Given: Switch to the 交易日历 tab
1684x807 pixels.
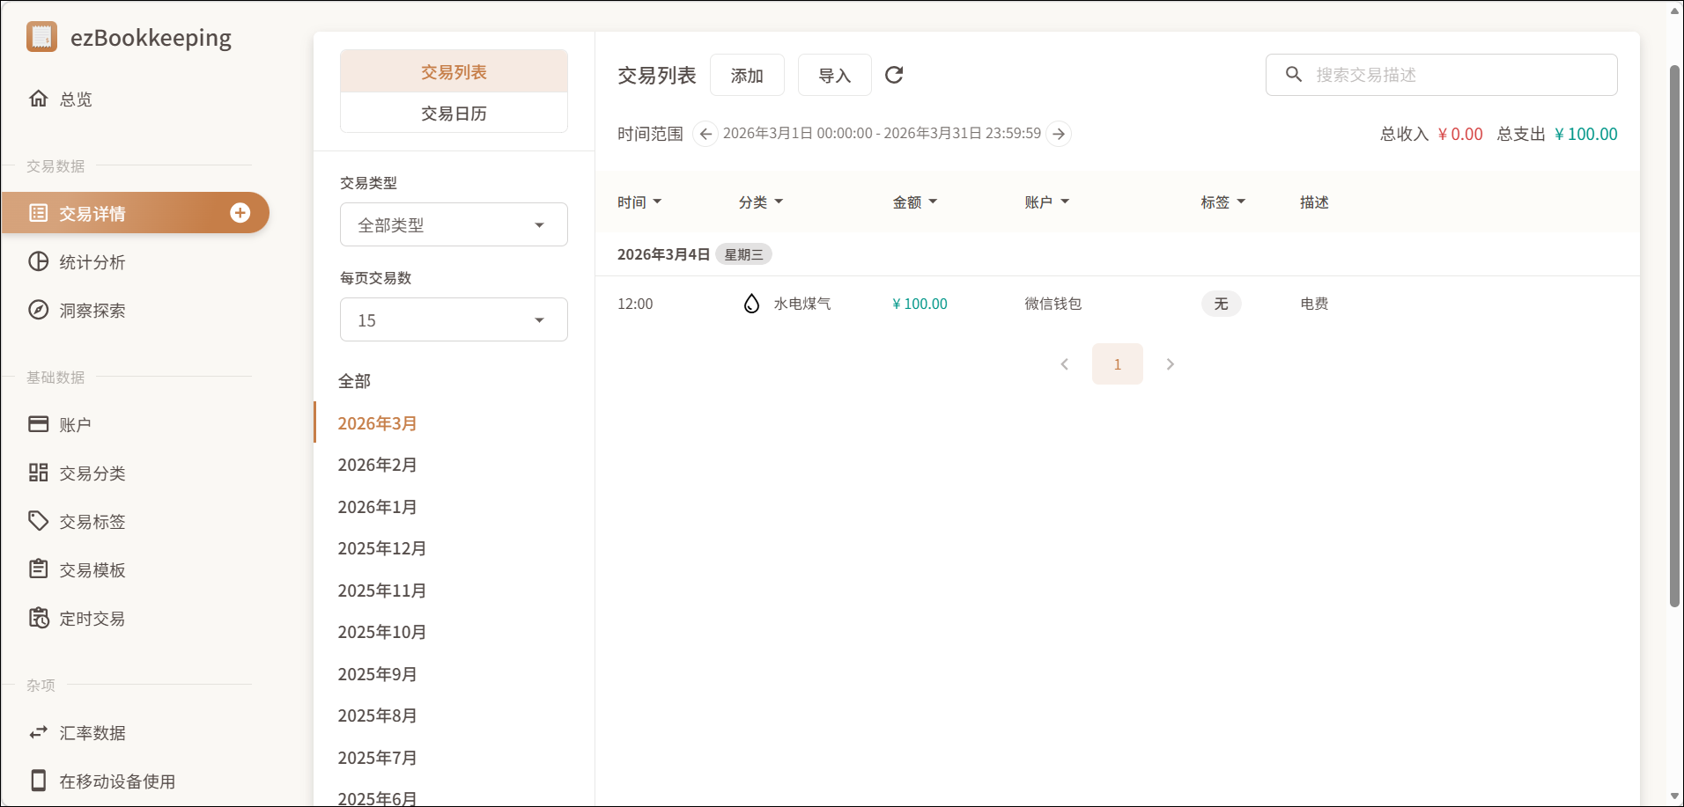Looking at the screenshot, I should [x=454, y=114].
